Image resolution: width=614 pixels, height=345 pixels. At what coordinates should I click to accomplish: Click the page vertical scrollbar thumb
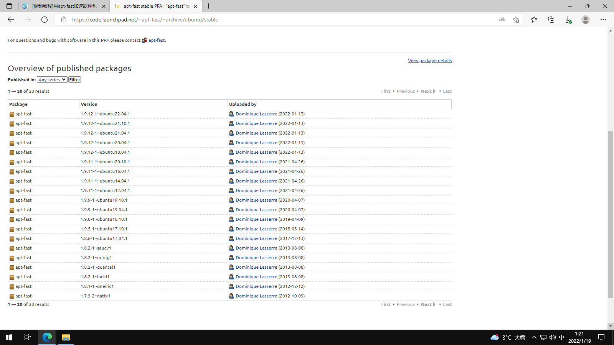pos(611,214)
